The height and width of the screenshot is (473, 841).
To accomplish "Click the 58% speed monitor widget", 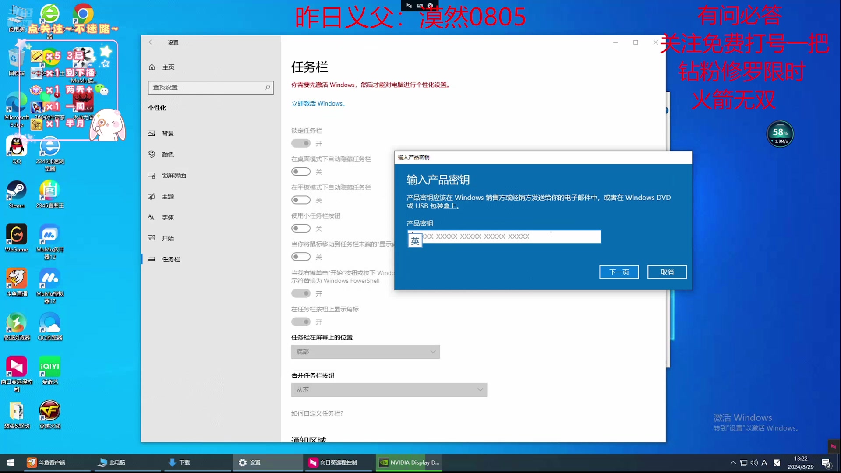I will pos(780,134).
